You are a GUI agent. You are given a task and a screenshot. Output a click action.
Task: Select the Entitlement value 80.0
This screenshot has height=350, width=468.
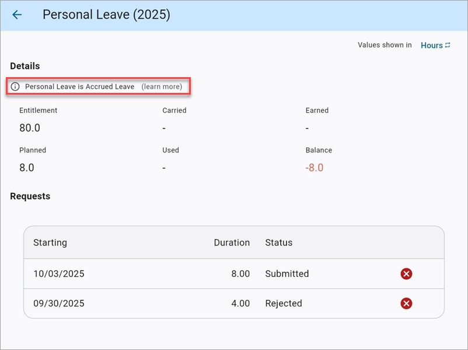click(x=30, y=128)
